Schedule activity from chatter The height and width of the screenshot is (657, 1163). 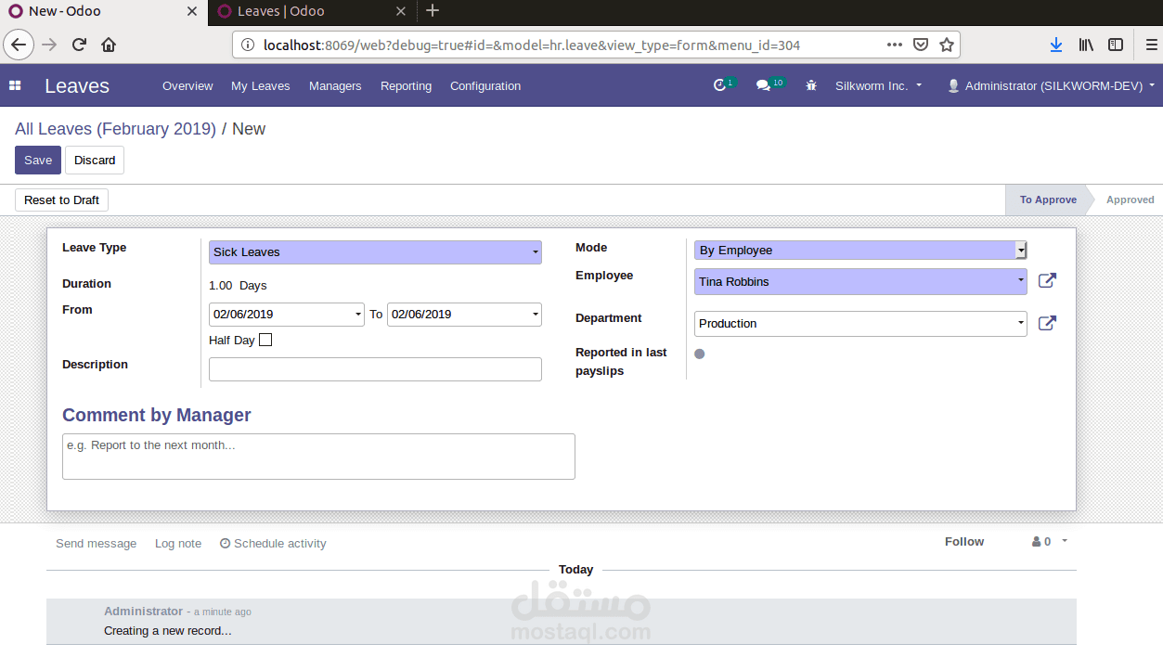pos(273,544)
